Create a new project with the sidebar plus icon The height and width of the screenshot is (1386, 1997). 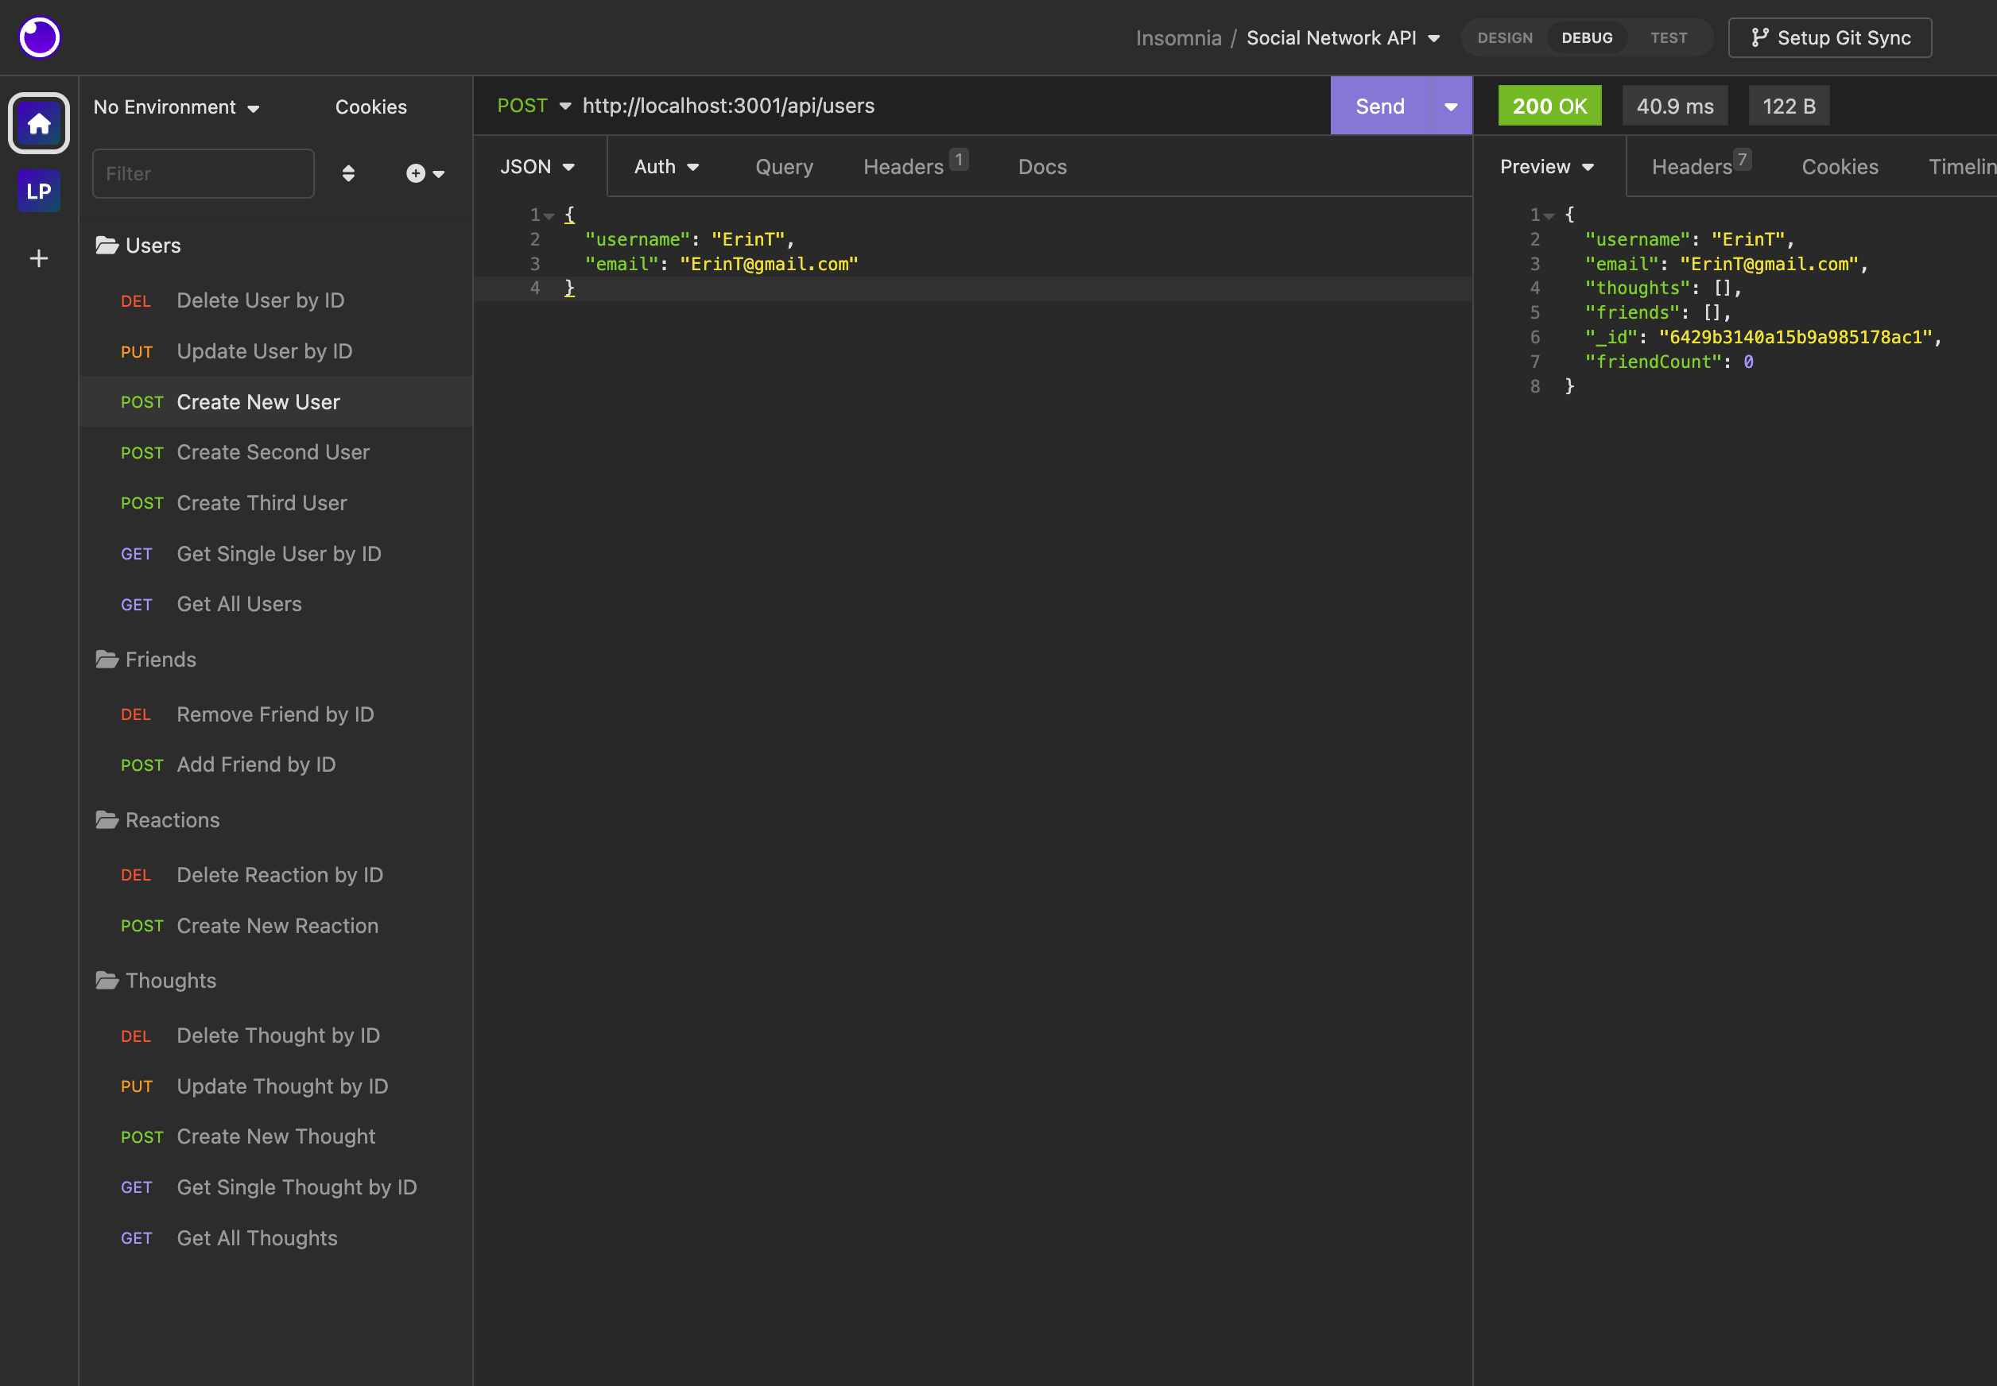coord(38,257)
